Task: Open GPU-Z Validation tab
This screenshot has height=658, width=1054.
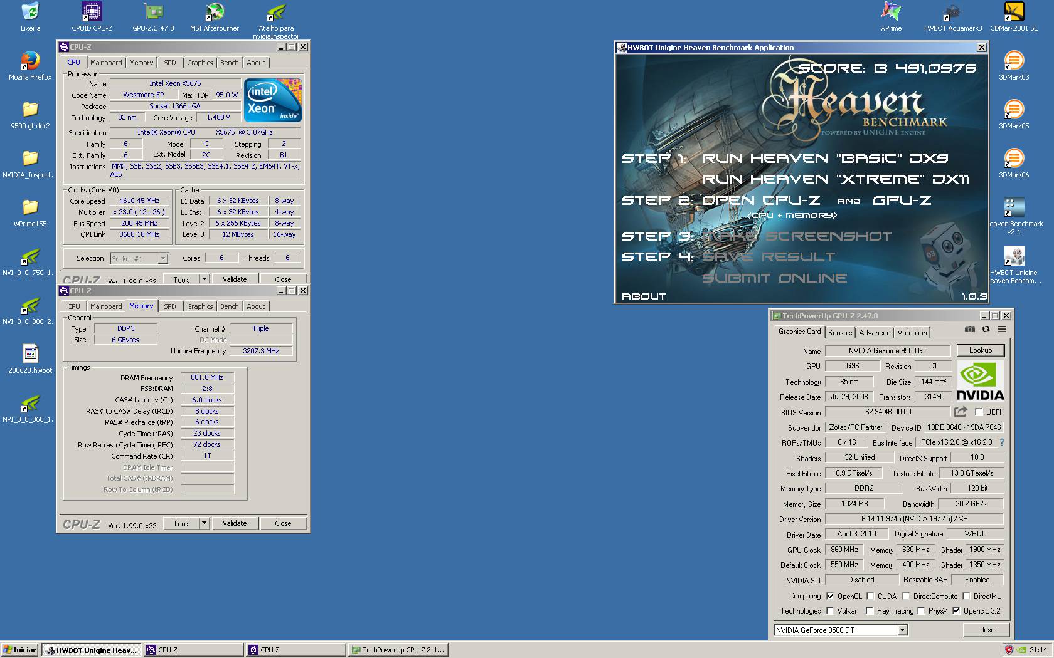Action: tap(912, 333)
